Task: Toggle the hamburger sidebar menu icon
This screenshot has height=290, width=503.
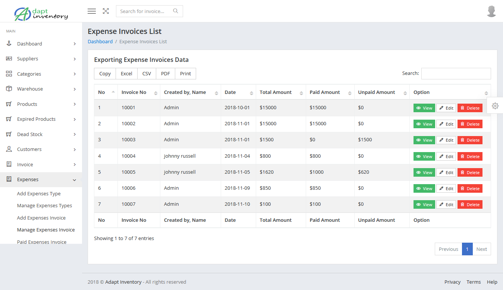Action: (x=92, y=11)
